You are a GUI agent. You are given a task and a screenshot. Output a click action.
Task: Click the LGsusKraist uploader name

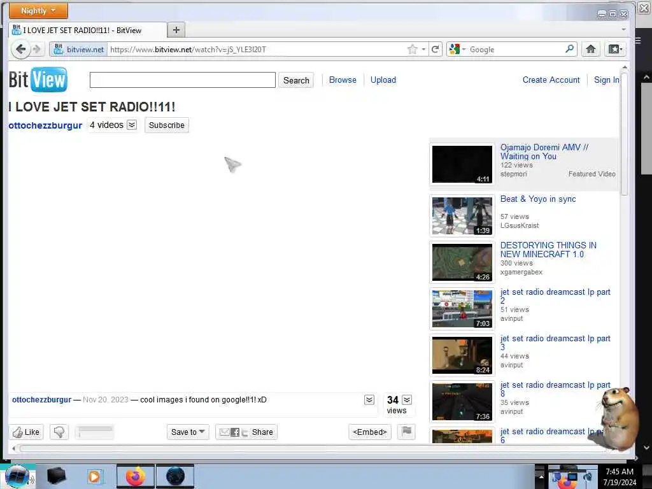pyautogui.click(x=520, y=226)
